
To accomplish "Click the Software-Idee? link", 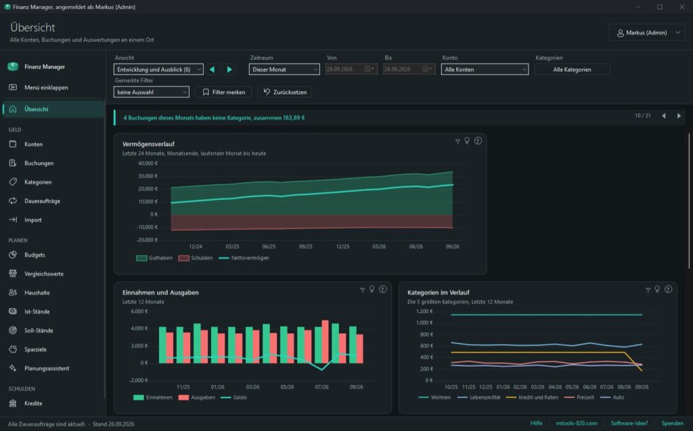I will point(629,424).
